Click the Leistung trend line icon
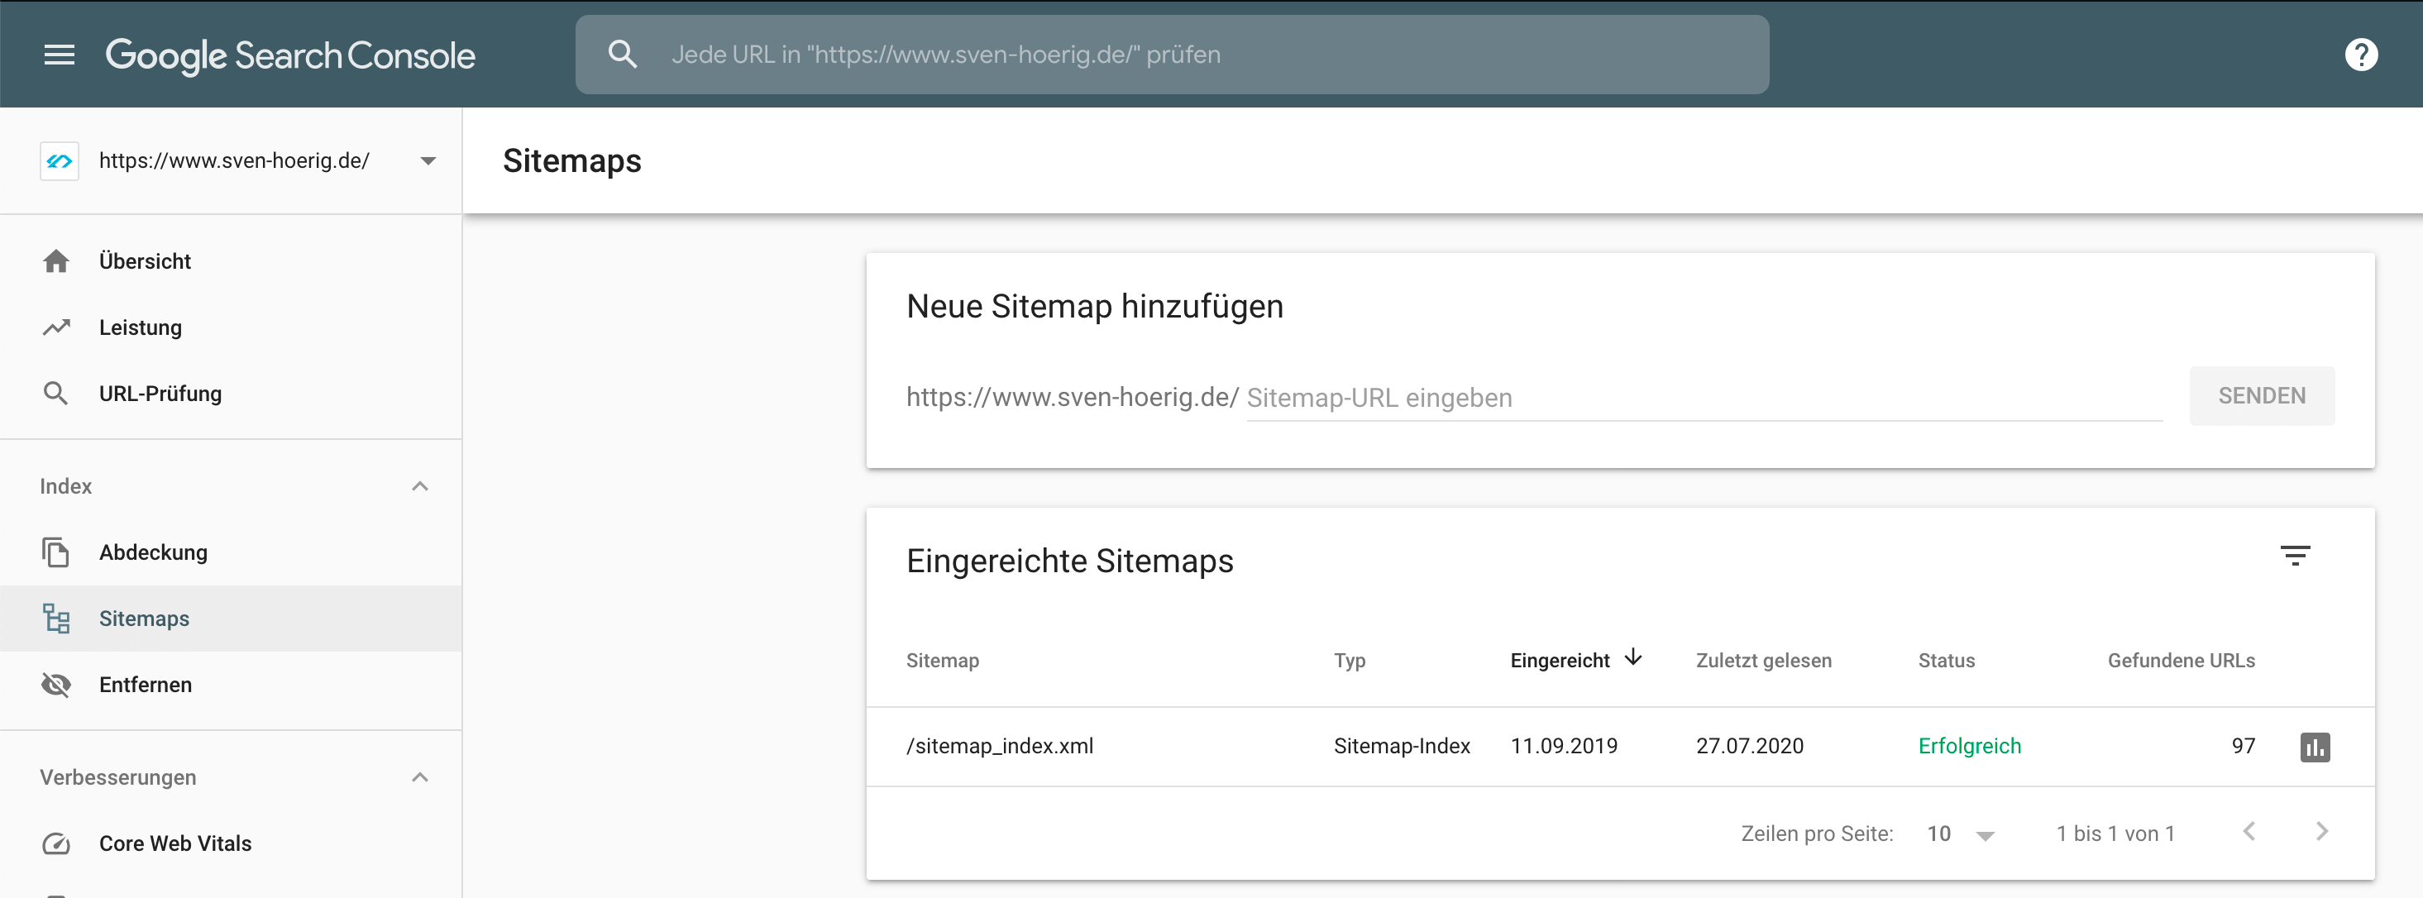 [x=56, y=327]
